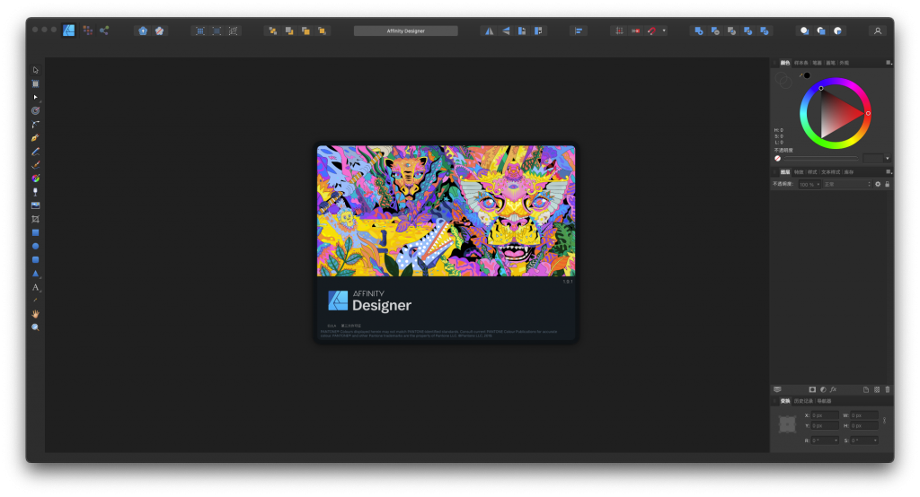Image resolution: width=920 pixels, height=497 pixels.
Task: Switch to the 文本样式 text styles tab
Action: click(x=830, y=172)
